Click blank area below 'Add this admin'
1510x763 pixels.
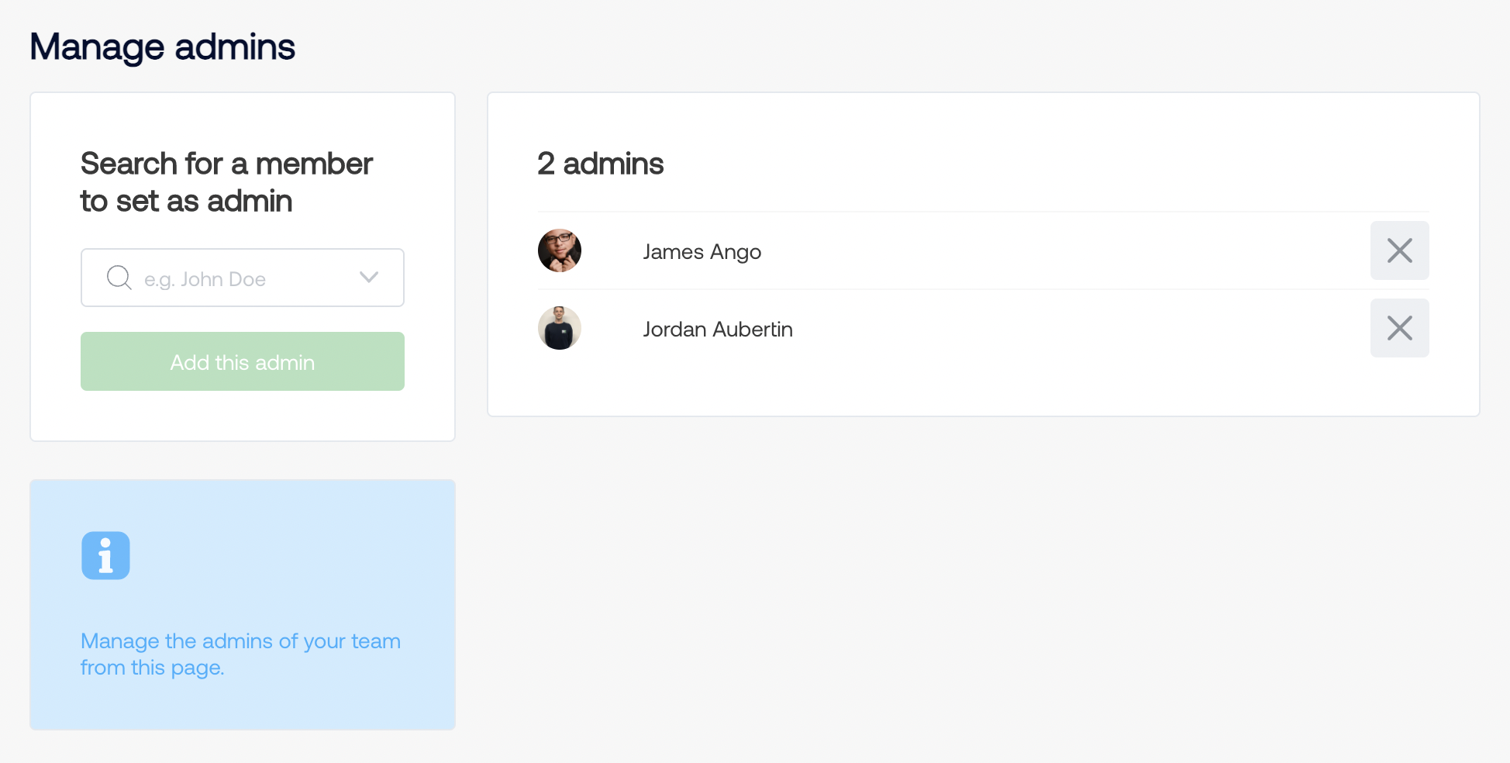243,416
